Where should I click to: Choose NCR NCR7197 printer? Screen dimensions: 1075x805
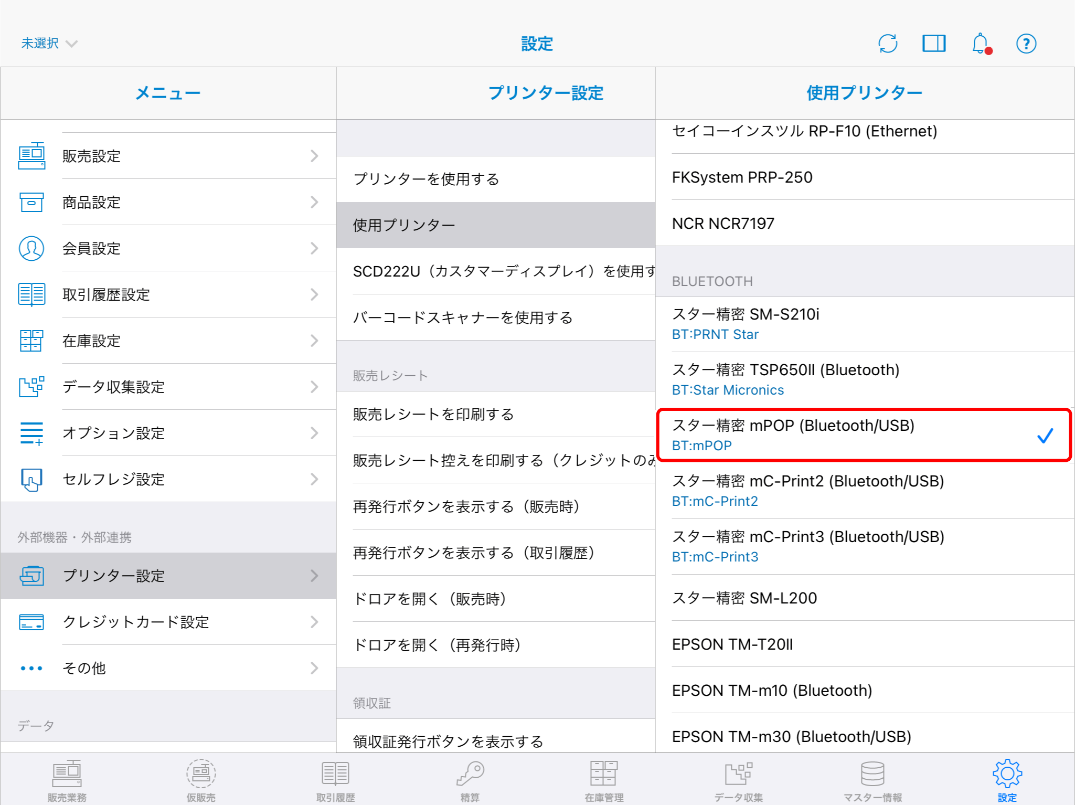865,223
